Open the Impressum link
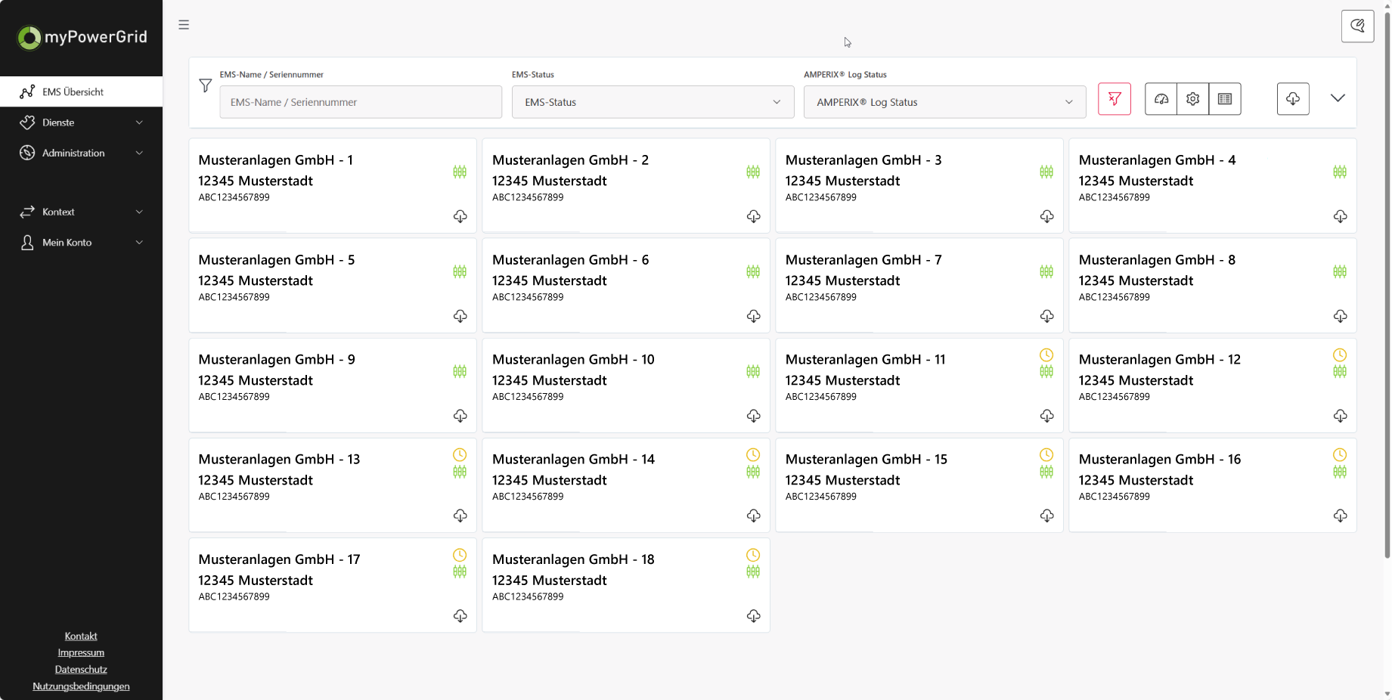 click(x=81, y=653)
